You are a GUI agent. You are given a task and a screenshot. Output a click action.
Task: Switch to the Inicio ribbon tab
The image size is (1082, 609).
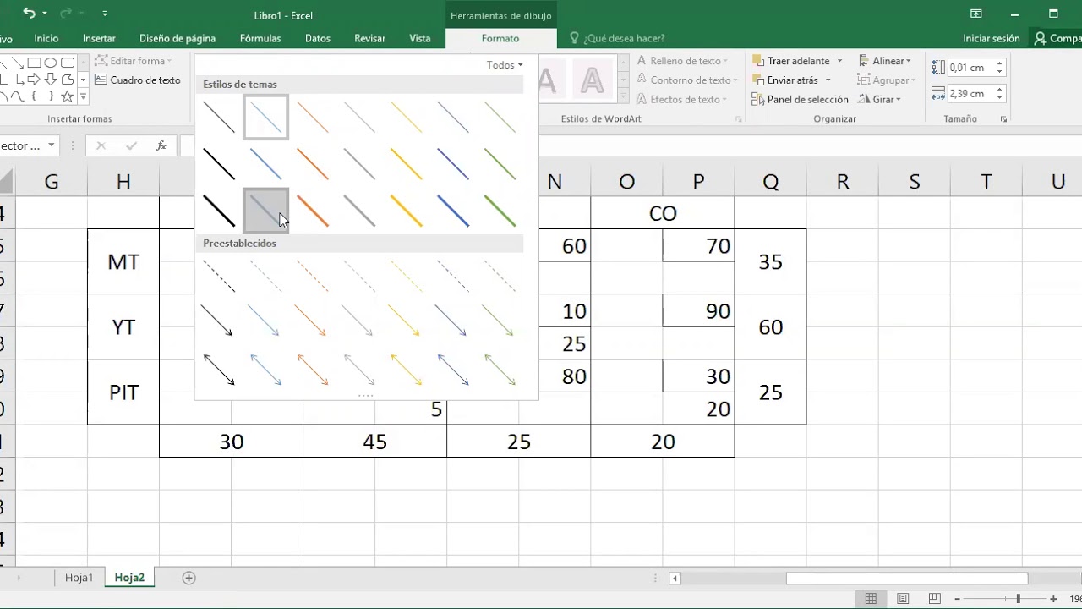46,38
